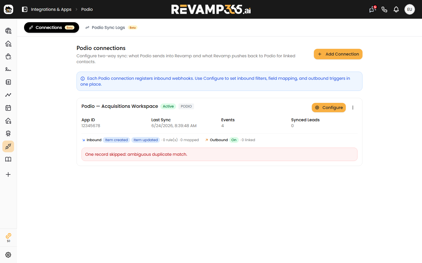422x263 pixels.
Task: Click the "0 linked" text
Action: [x=249, y=140]
